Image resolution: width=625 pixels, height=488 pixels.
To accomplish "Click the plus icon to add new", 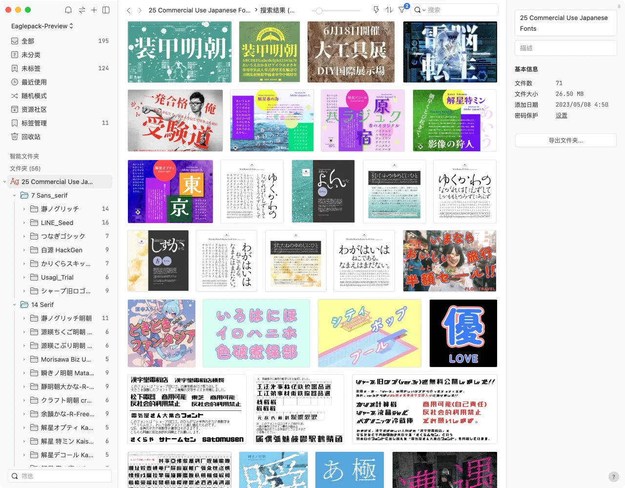I will click(94, 10).
